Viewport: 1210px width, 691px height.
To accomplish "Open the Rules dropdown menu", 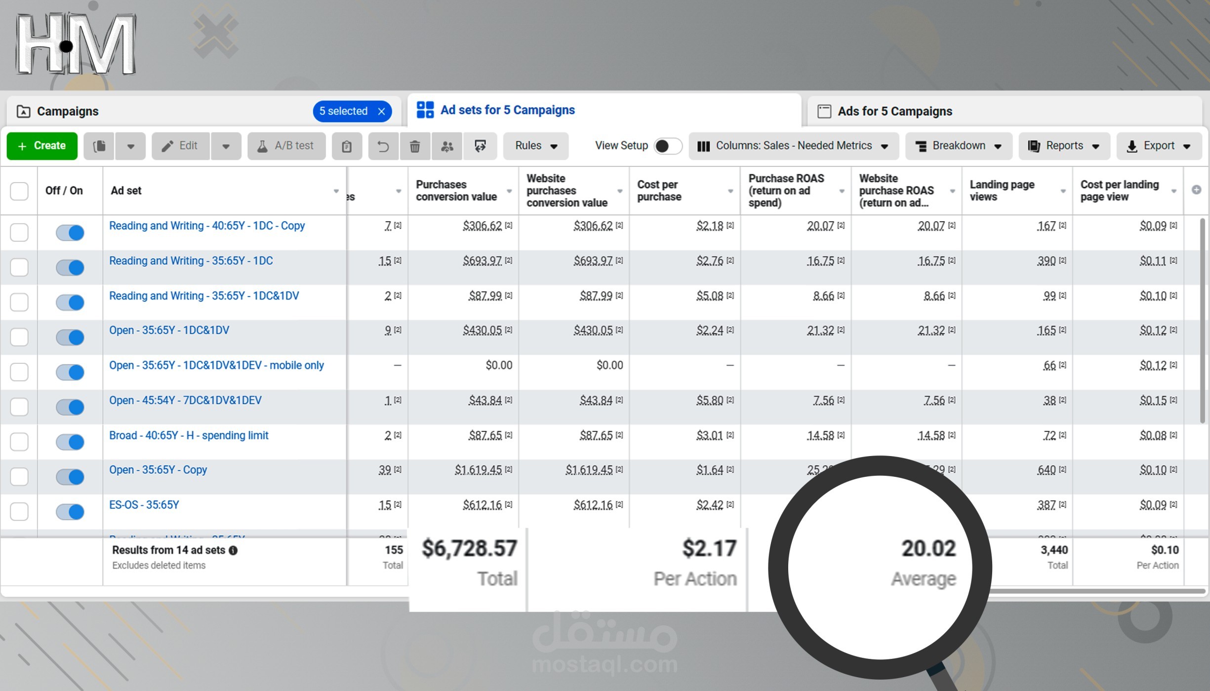I will click(536, 146).
